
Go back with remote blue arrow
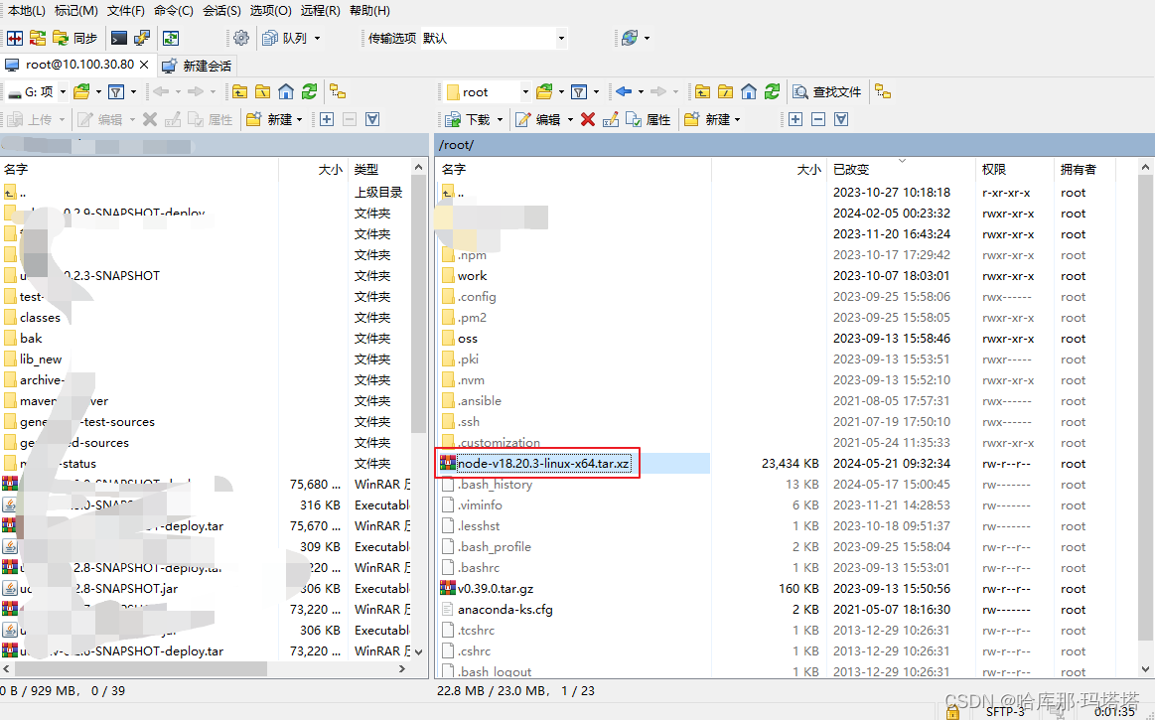624,92
